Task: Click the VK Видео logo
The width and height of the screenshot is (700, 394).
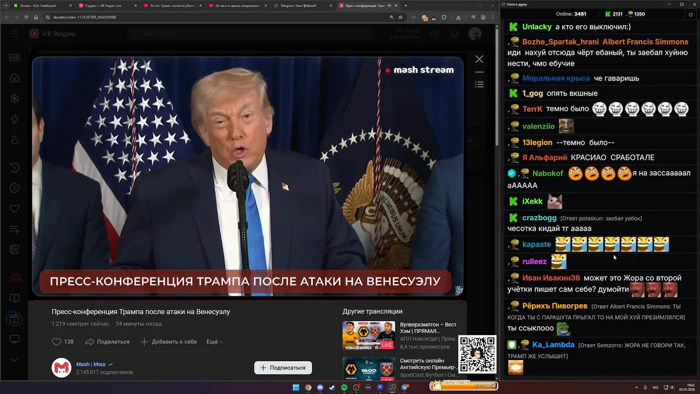Action: 52,34
